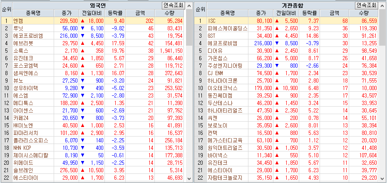Screen dimensions: 387x183
Task: Select 메디톡스 stock name
Action: pos(23,103)
